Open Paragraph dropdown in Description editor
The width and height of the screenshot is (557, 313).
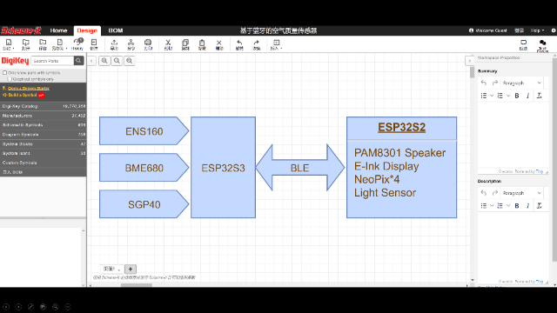pyautogui.click(x=522, y=193)
